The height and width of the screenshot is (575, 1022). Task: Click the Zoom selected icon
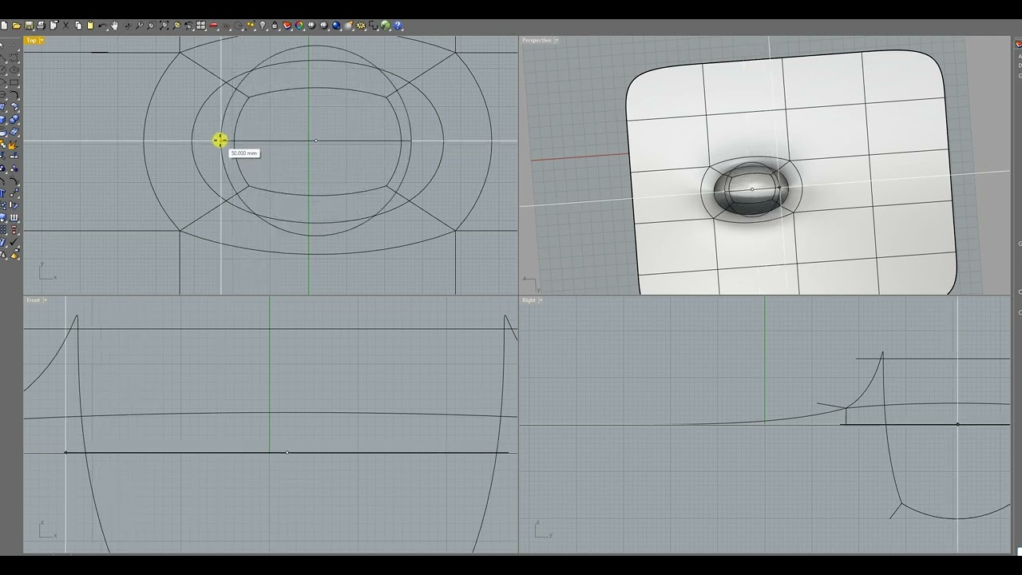(x=176, y=26)
